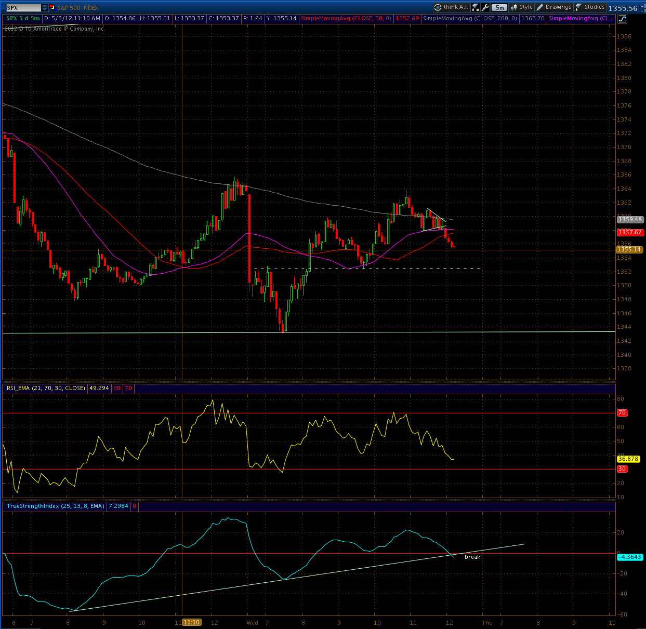Viewport: 646px width, 629px height.
Task: Click the RSI value 49.294
Action: pos(100,388)
